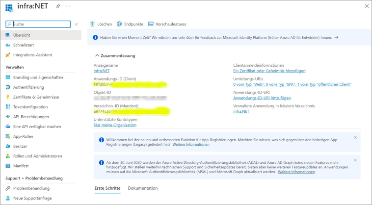
Task: Collapse the sidebar with double chevron
Action: [76, 24]
